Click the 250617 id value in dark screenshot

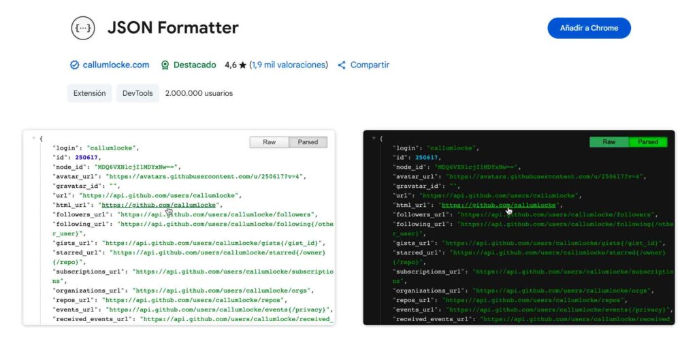pyautogui.click(x=426, y=157)
